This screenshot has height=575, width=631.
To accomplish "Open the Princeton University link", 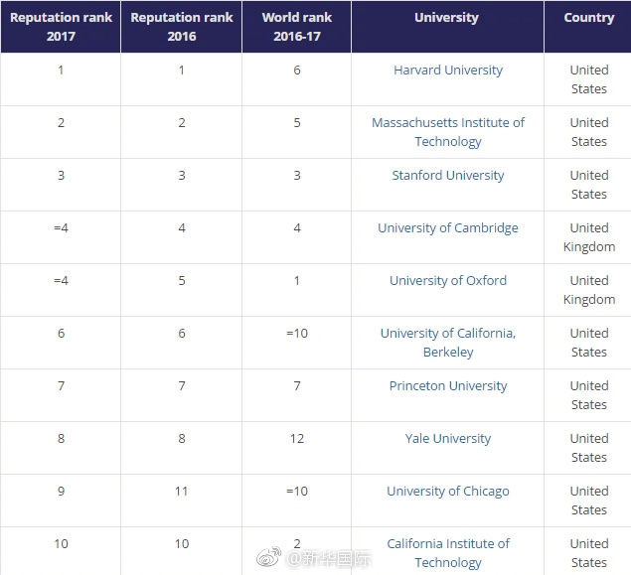I will coord(448,386).
